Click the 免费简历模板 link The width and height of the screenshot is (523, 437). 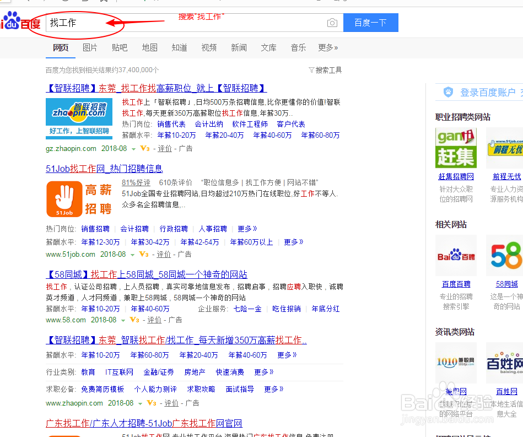[x=103, y=389]
